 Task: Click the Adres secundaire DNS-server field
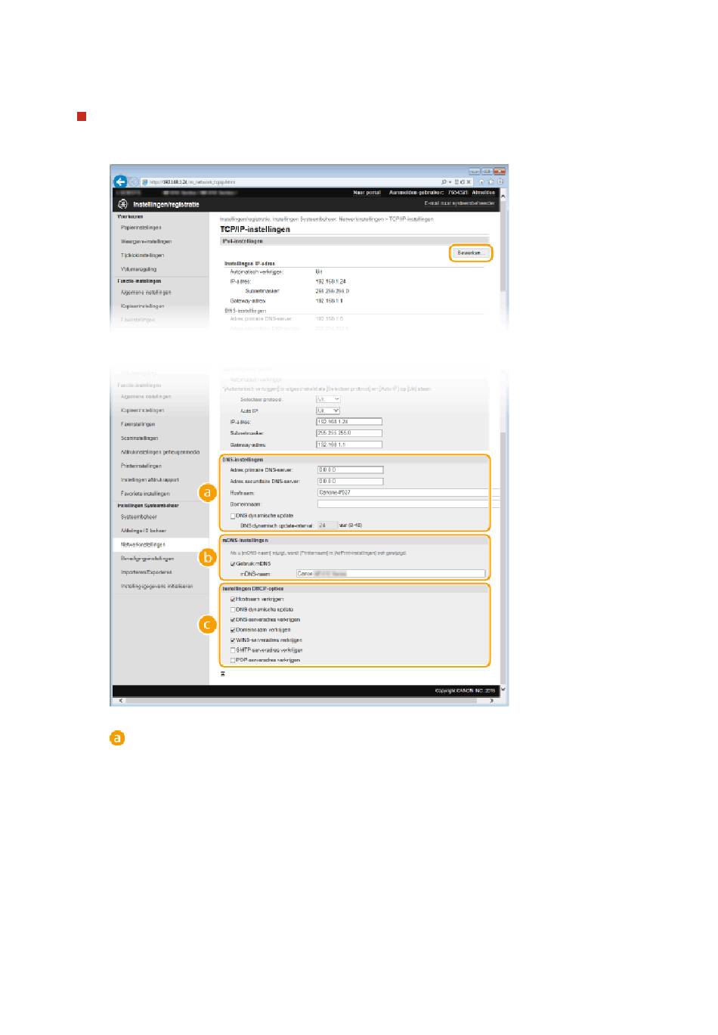tap(351, 481)
